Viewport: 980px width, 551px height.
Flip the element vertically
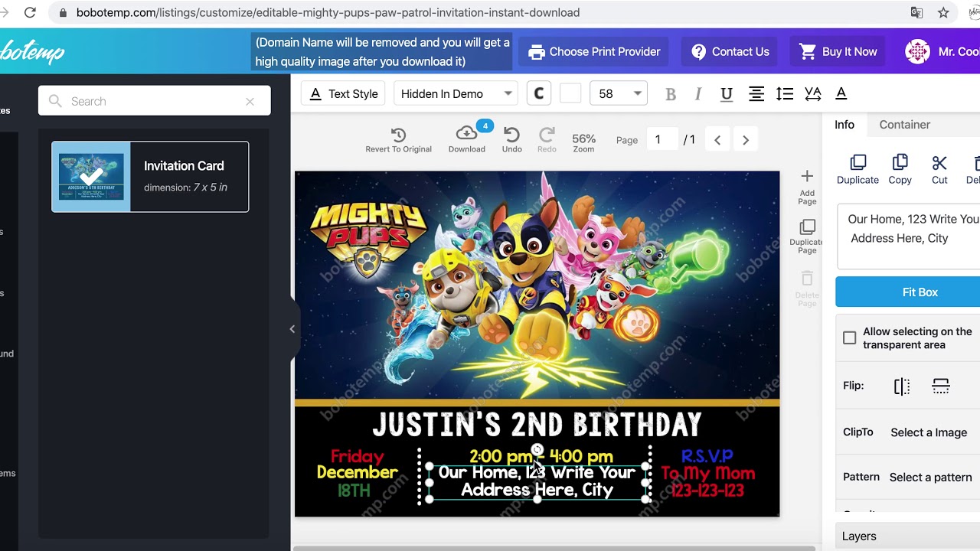[941, 386]
